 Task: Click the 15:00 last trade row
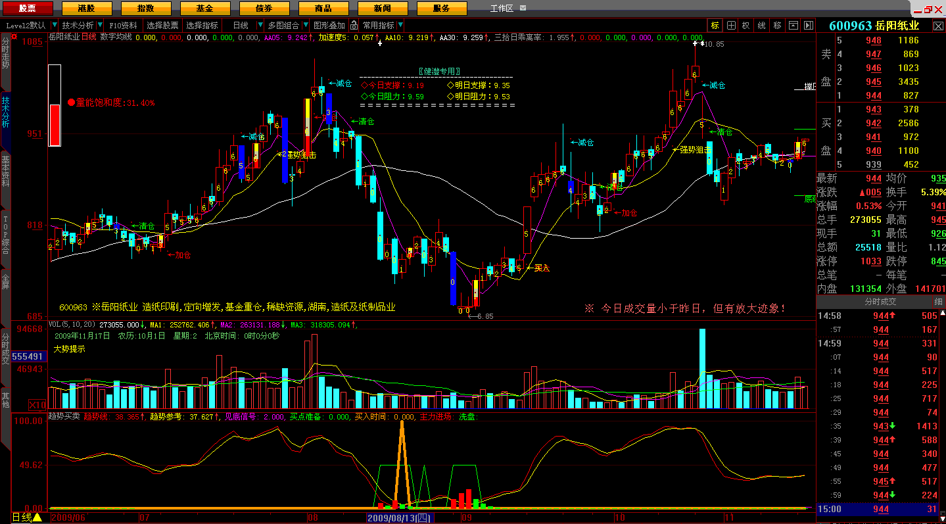click(881, 509)
